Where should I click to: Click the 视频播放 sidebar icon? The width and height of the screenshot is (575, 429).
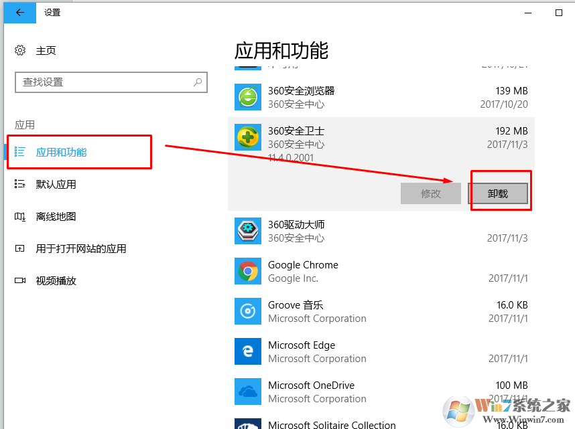22,280
